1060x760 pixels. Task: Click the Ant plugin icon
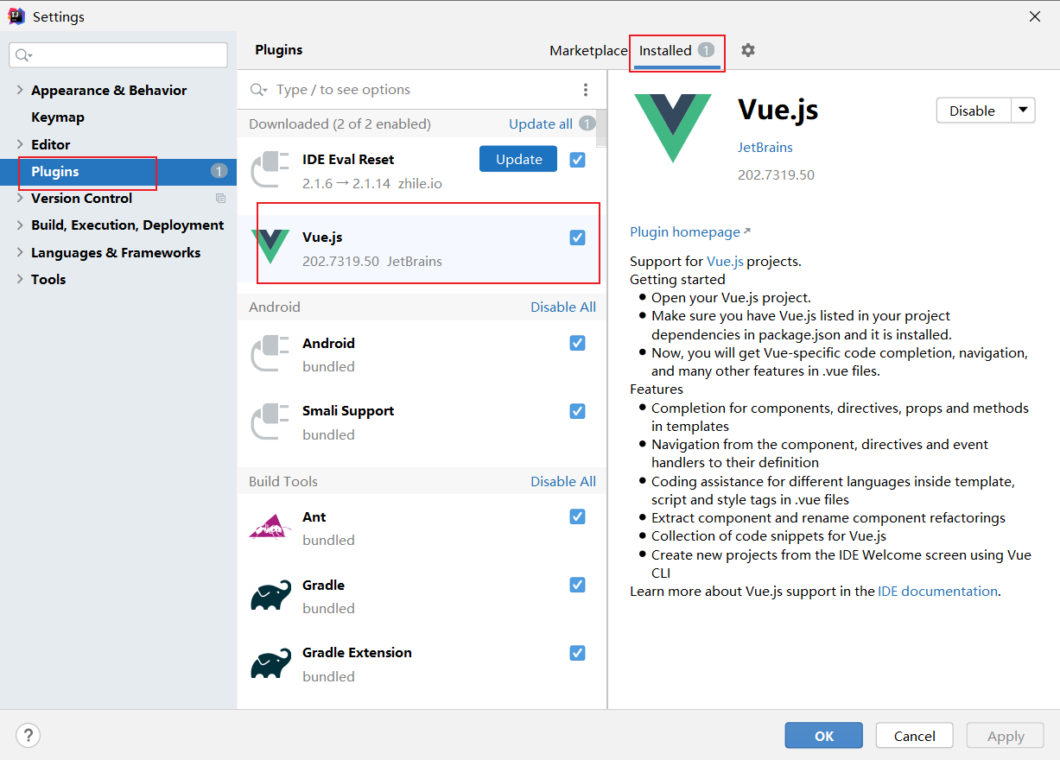270,526
